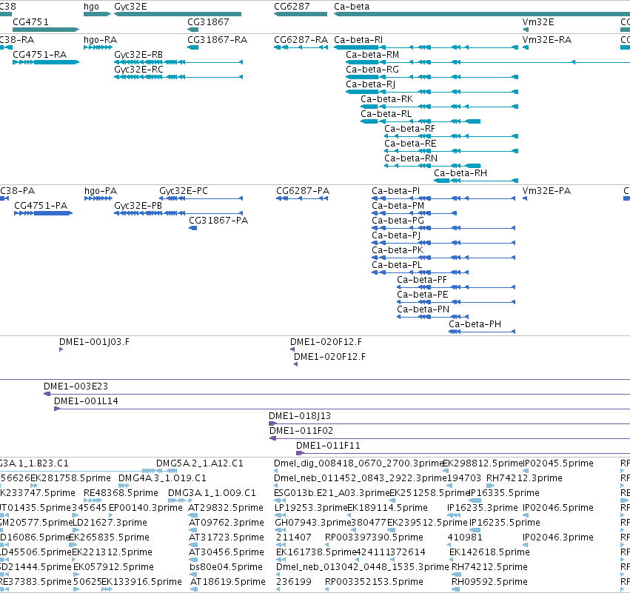Open the DME1-018J13 clone label

(x=300, y=416)
